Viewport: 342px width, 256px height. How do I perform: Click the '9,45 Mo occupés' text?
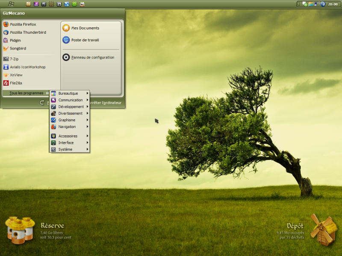(290, 233)
